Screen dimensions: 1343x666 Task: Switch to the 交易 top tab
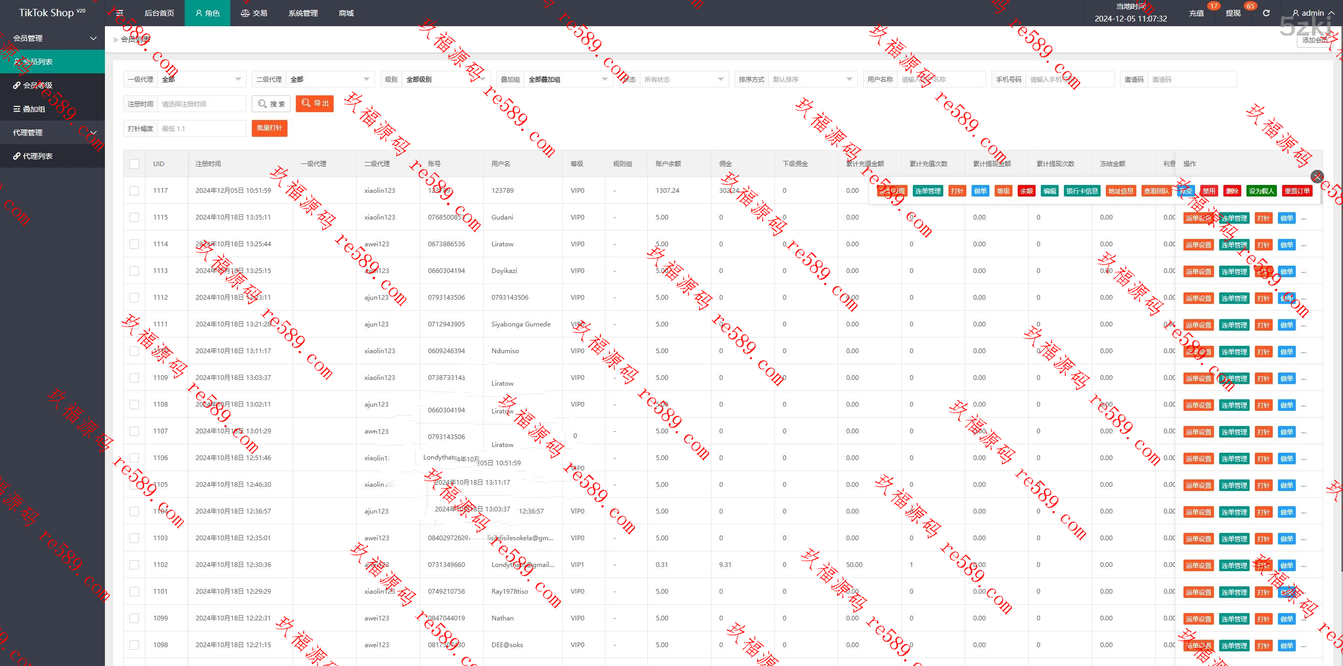tap(254, 13)
